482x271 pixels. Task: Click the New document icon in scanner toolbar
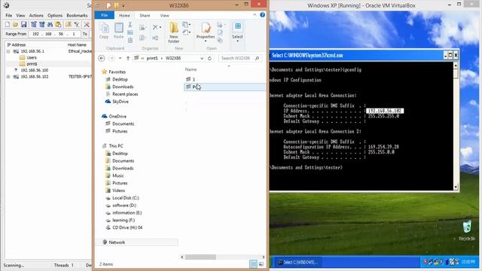(8, 25)
